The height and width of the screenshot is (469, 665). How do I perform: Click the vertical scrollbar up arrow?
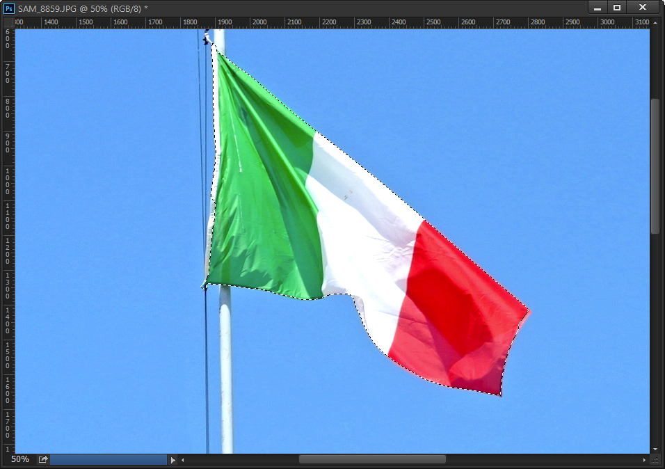655,23
